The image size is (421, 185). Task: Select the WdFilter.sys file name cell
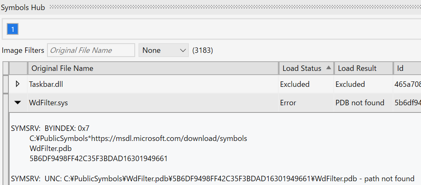pyautogui.click(x=48, y=103)
